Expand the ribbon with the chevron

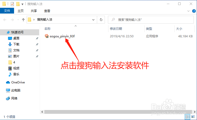coord(188,11)
